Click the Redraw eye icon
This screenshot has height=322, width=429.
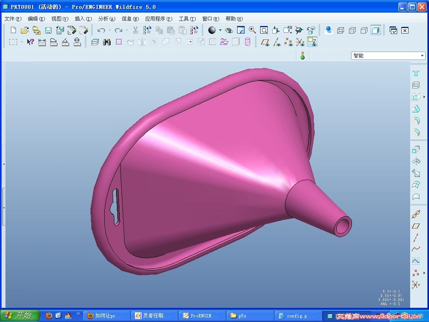(x=229, y=30)
